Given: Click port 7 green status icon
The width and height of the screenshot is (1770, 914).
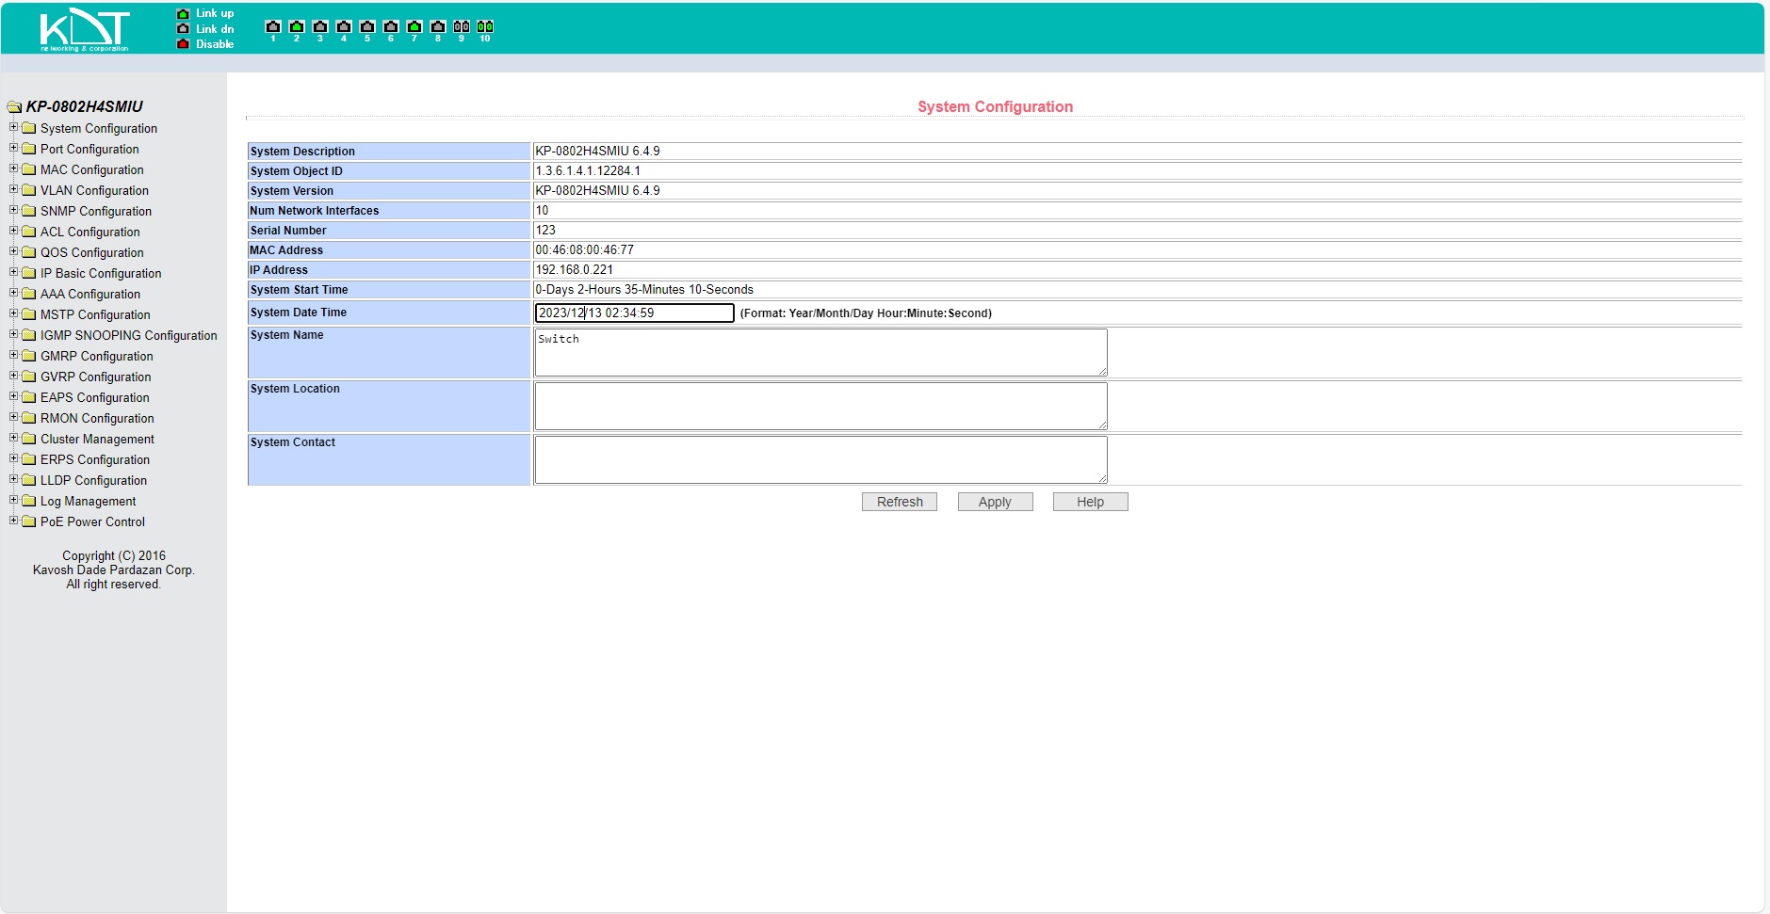Looking at the screenshot, I should tap(414, 26).
